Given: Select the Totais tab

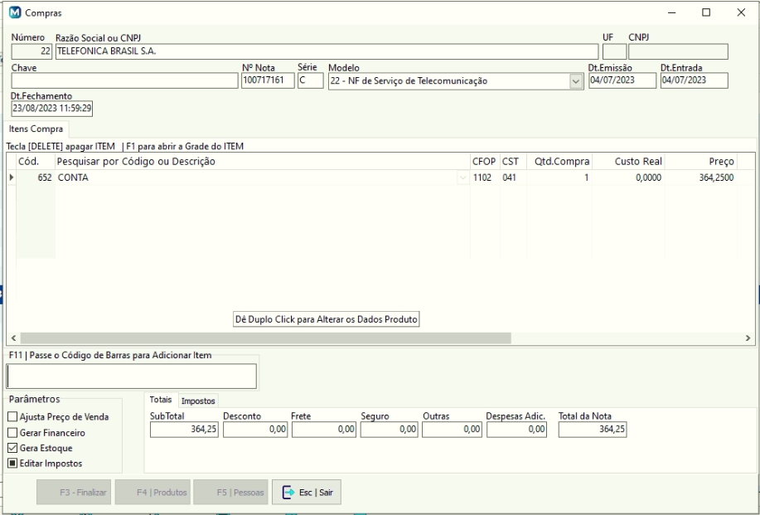Looking at the screenshot, I should click(161, 401).
